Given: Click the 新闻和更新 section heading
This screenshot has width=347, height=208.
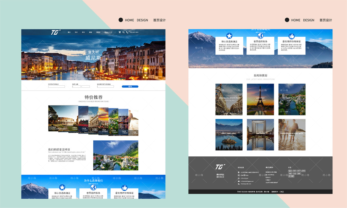Looking at the screenshot, I should [x=261, y=75].
